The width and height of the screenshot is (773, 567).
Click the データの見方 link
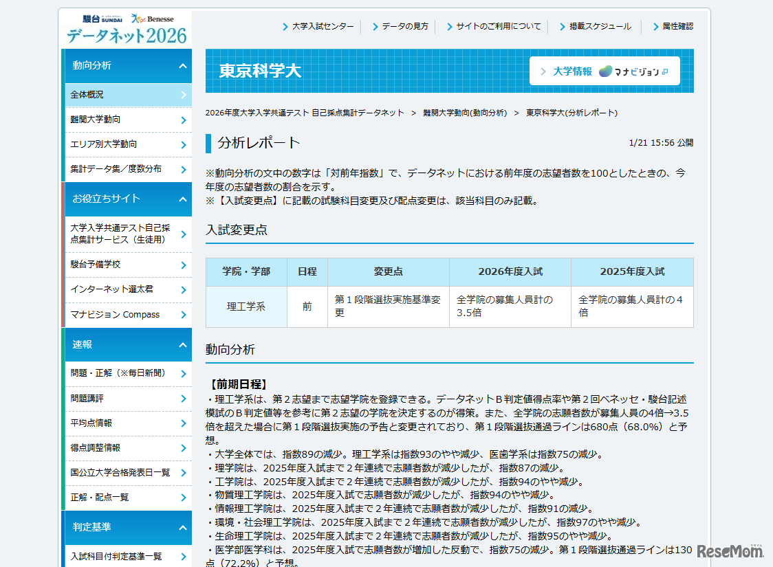[404, 27]
